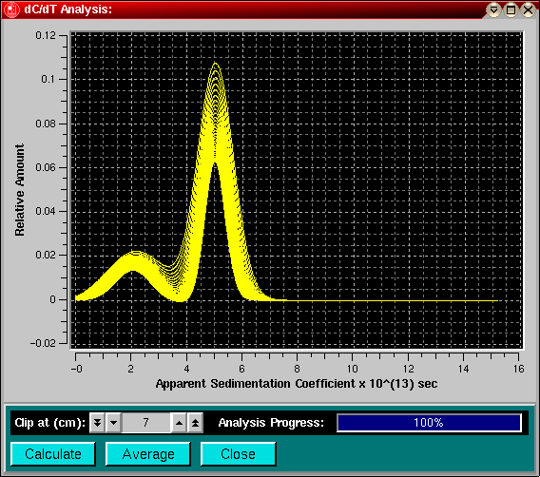
Task: Decrease clip value with double-down arrow
Action: (98, 423)
